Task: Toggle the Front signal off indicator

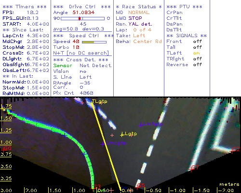Action: pyautogui.click(x=197, y=41)
